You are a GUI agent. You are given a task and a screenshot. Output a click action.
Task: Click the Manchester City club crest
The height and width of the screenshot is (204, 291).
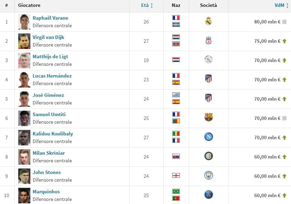pyautogui.click(x=208, y=175)
